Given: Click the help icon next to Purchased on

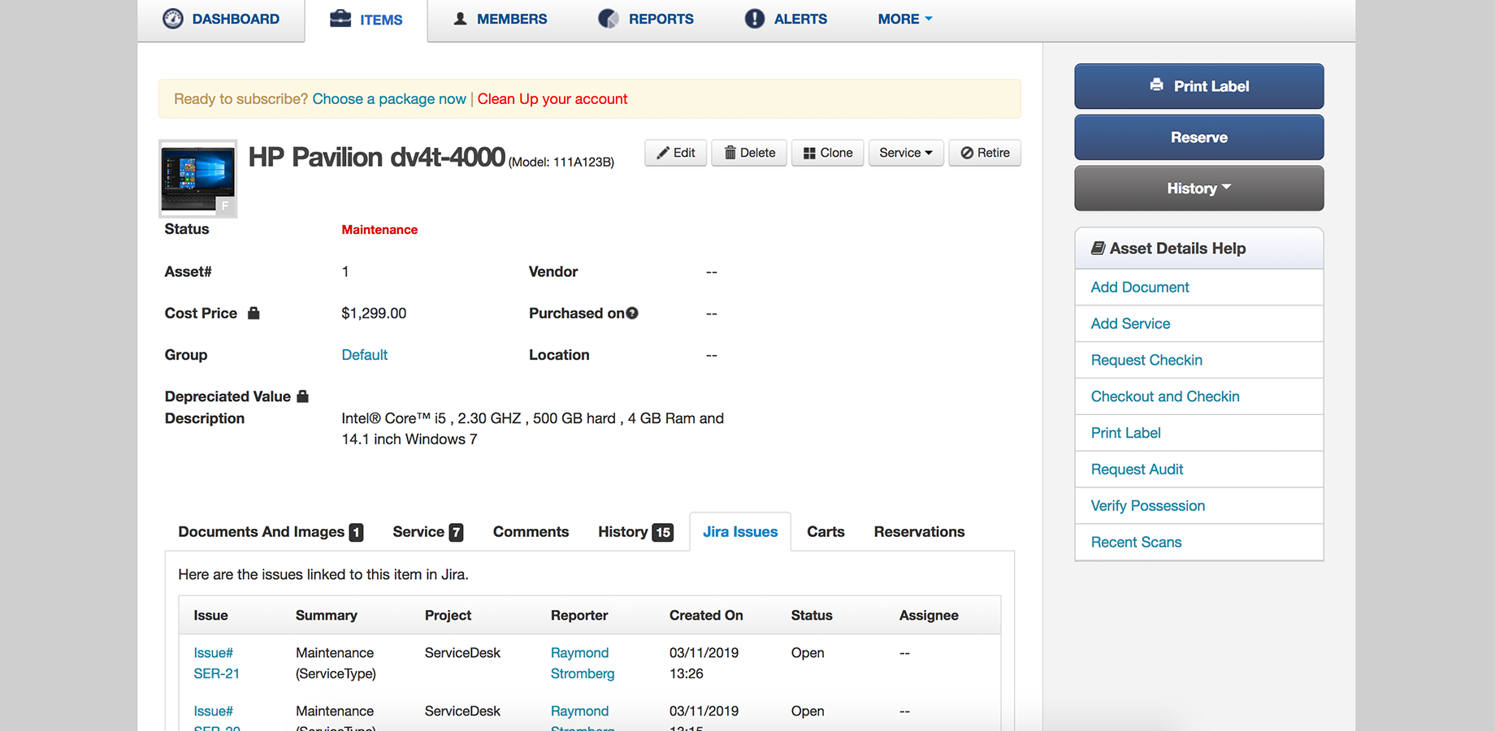Looking at the screenshot, I should tap(632, 314).
